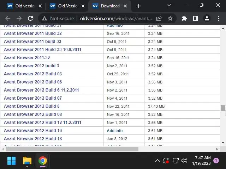Bookmark this page with the star

point(170,18)
